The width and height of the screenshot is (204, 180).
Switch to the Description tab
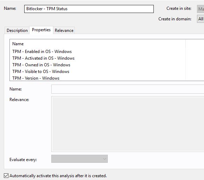coord(17,31)
